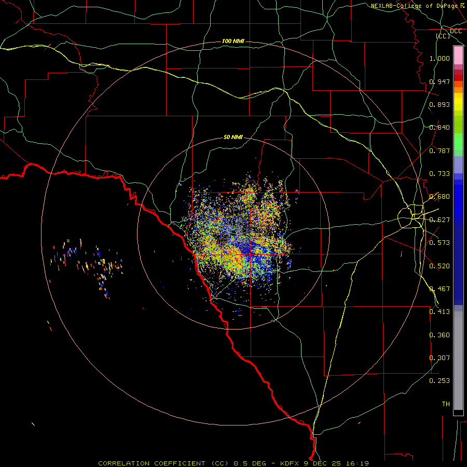Screen dimensions: 467x467
Task: Select the 1.000 scale value
Action: click(439, 58)
